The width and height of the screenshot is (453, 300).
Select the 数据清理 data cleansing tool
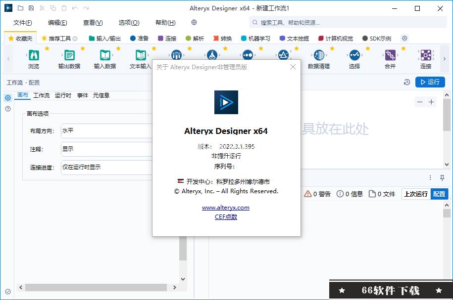coord(319,59)
